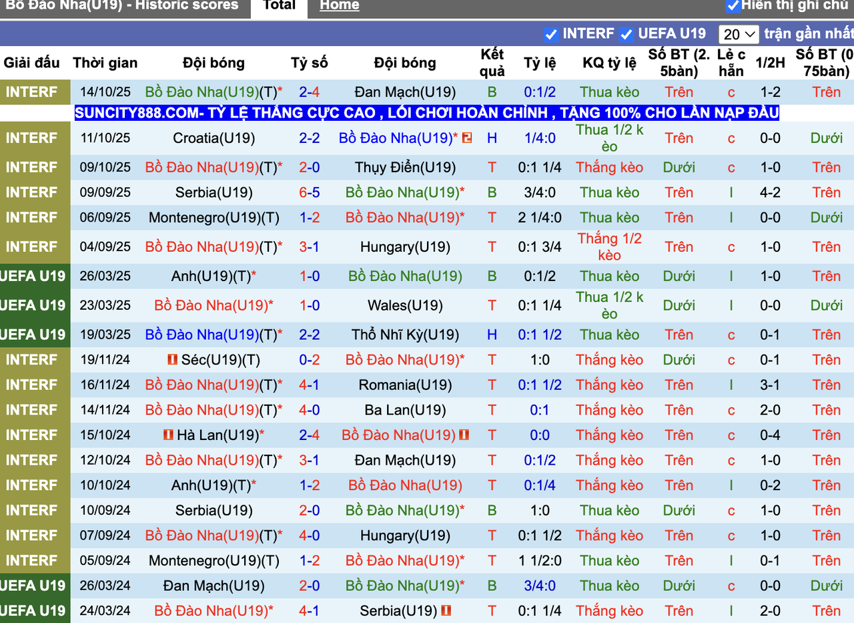854x623 pixels.
Task: Click half-time score 4-2 in Serbia row
Action: (770, 193)
